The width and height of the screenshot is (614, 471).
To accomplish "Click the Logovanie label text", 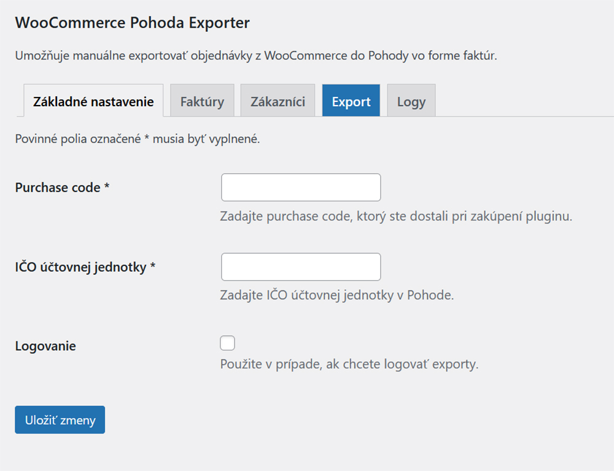I will (x=45, y=346).
